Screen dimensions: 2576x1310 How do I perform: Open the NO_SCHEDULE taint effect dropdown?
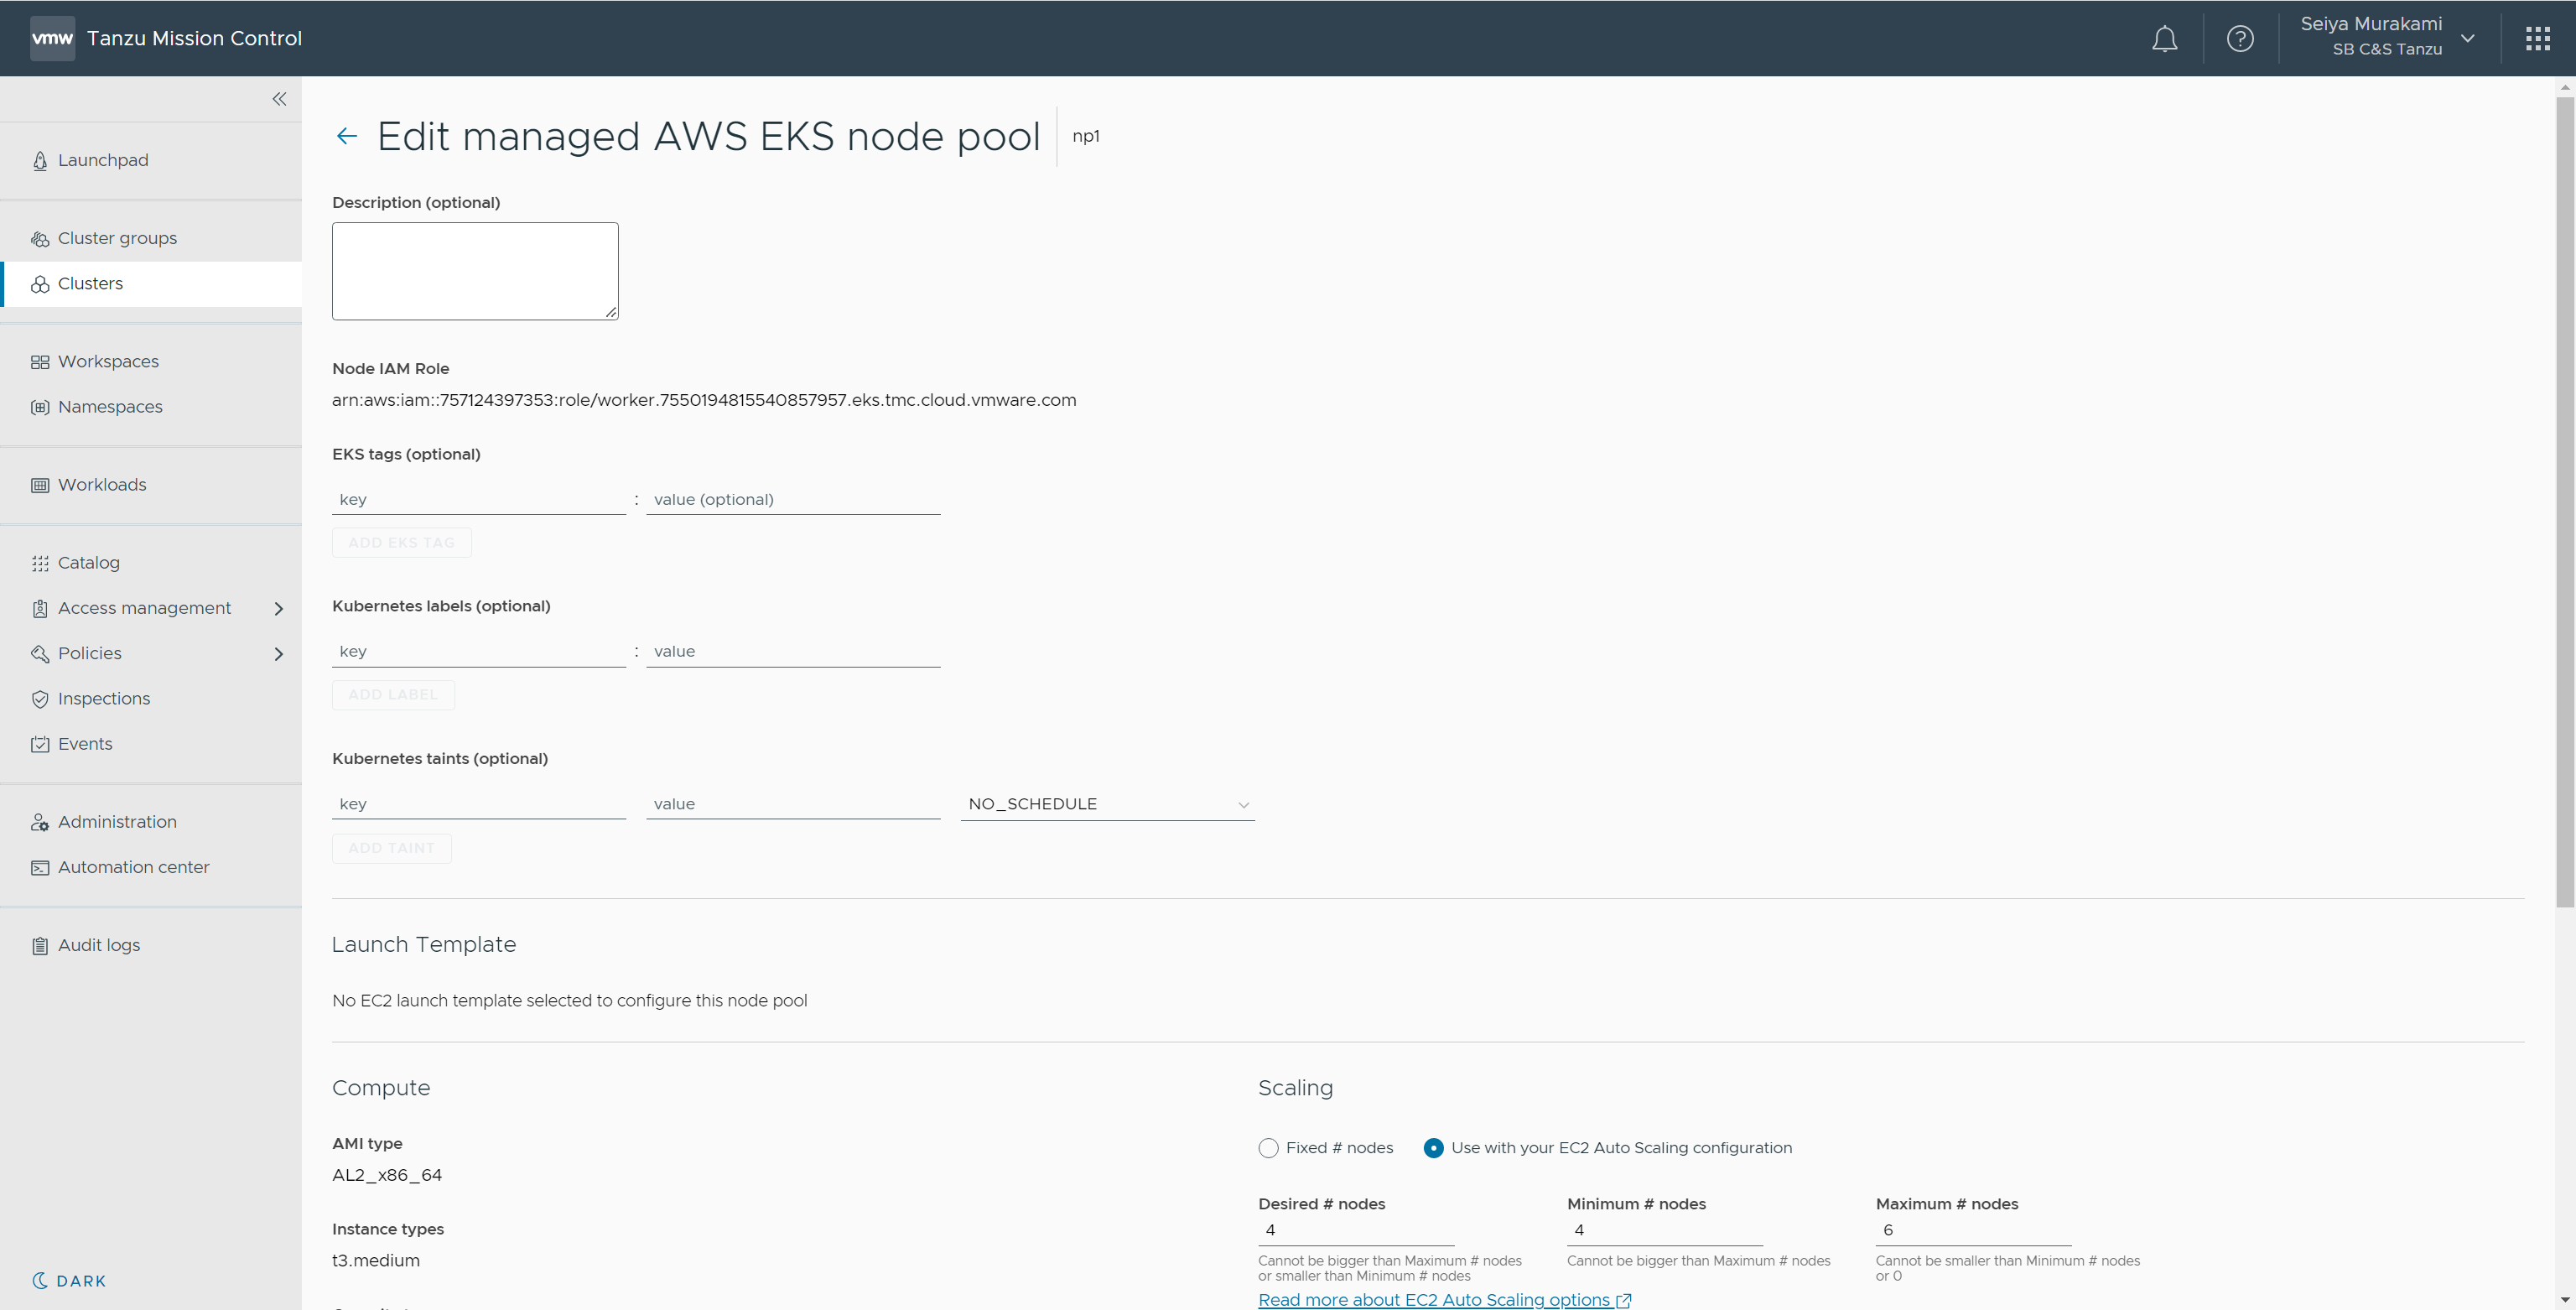pyautogui.click(x=1107, y=804)
